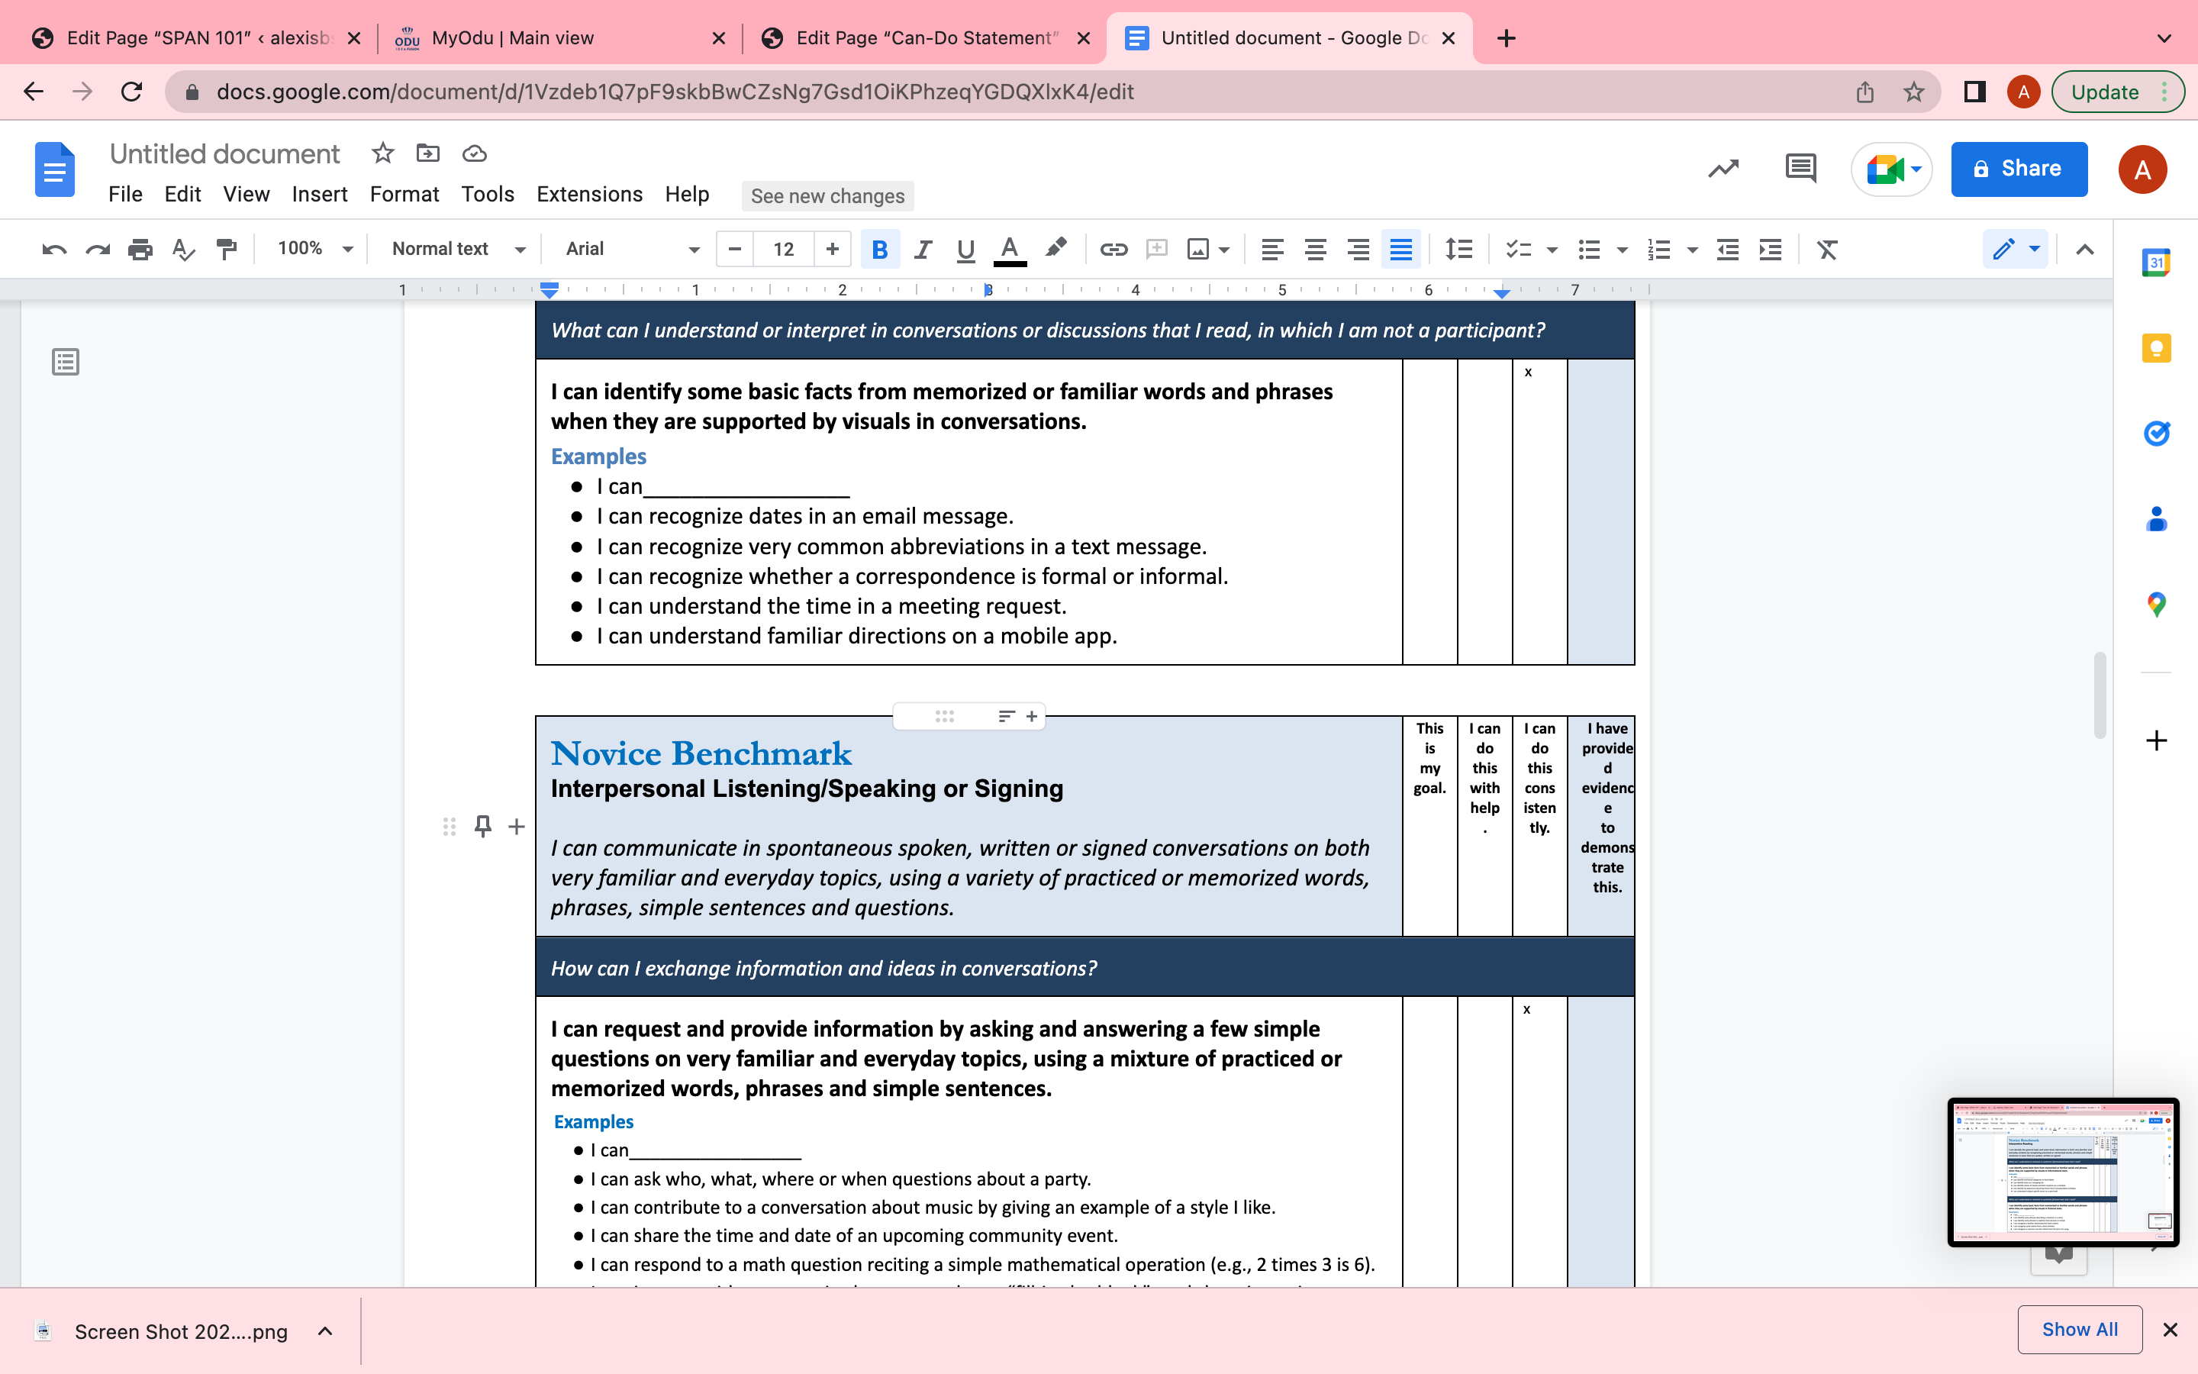The height and width of the screenshot is (1374, 2198).
Task: Open Google Calendar side panel
Action: (x=2156, y=263)
